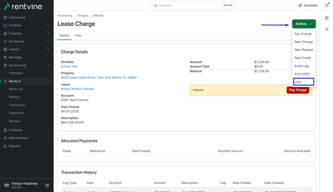Image resolution: width=333 pixels, height=192 pixels.
Task: Expand the Property menu chevron
Action: tap(48, 34)
